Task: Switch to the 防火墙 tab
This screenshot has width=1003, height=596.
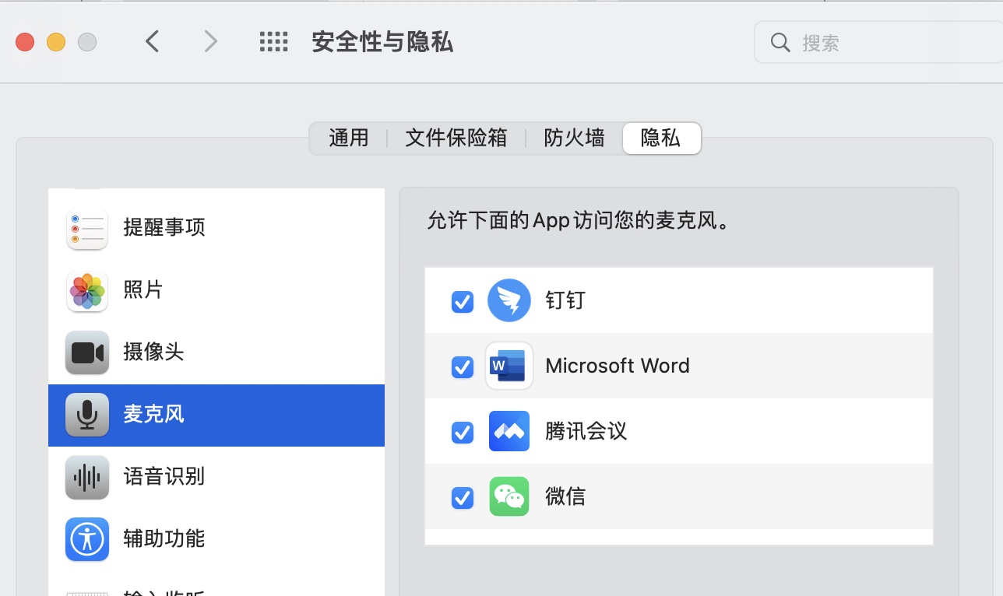Action: [x=575, y=138]
